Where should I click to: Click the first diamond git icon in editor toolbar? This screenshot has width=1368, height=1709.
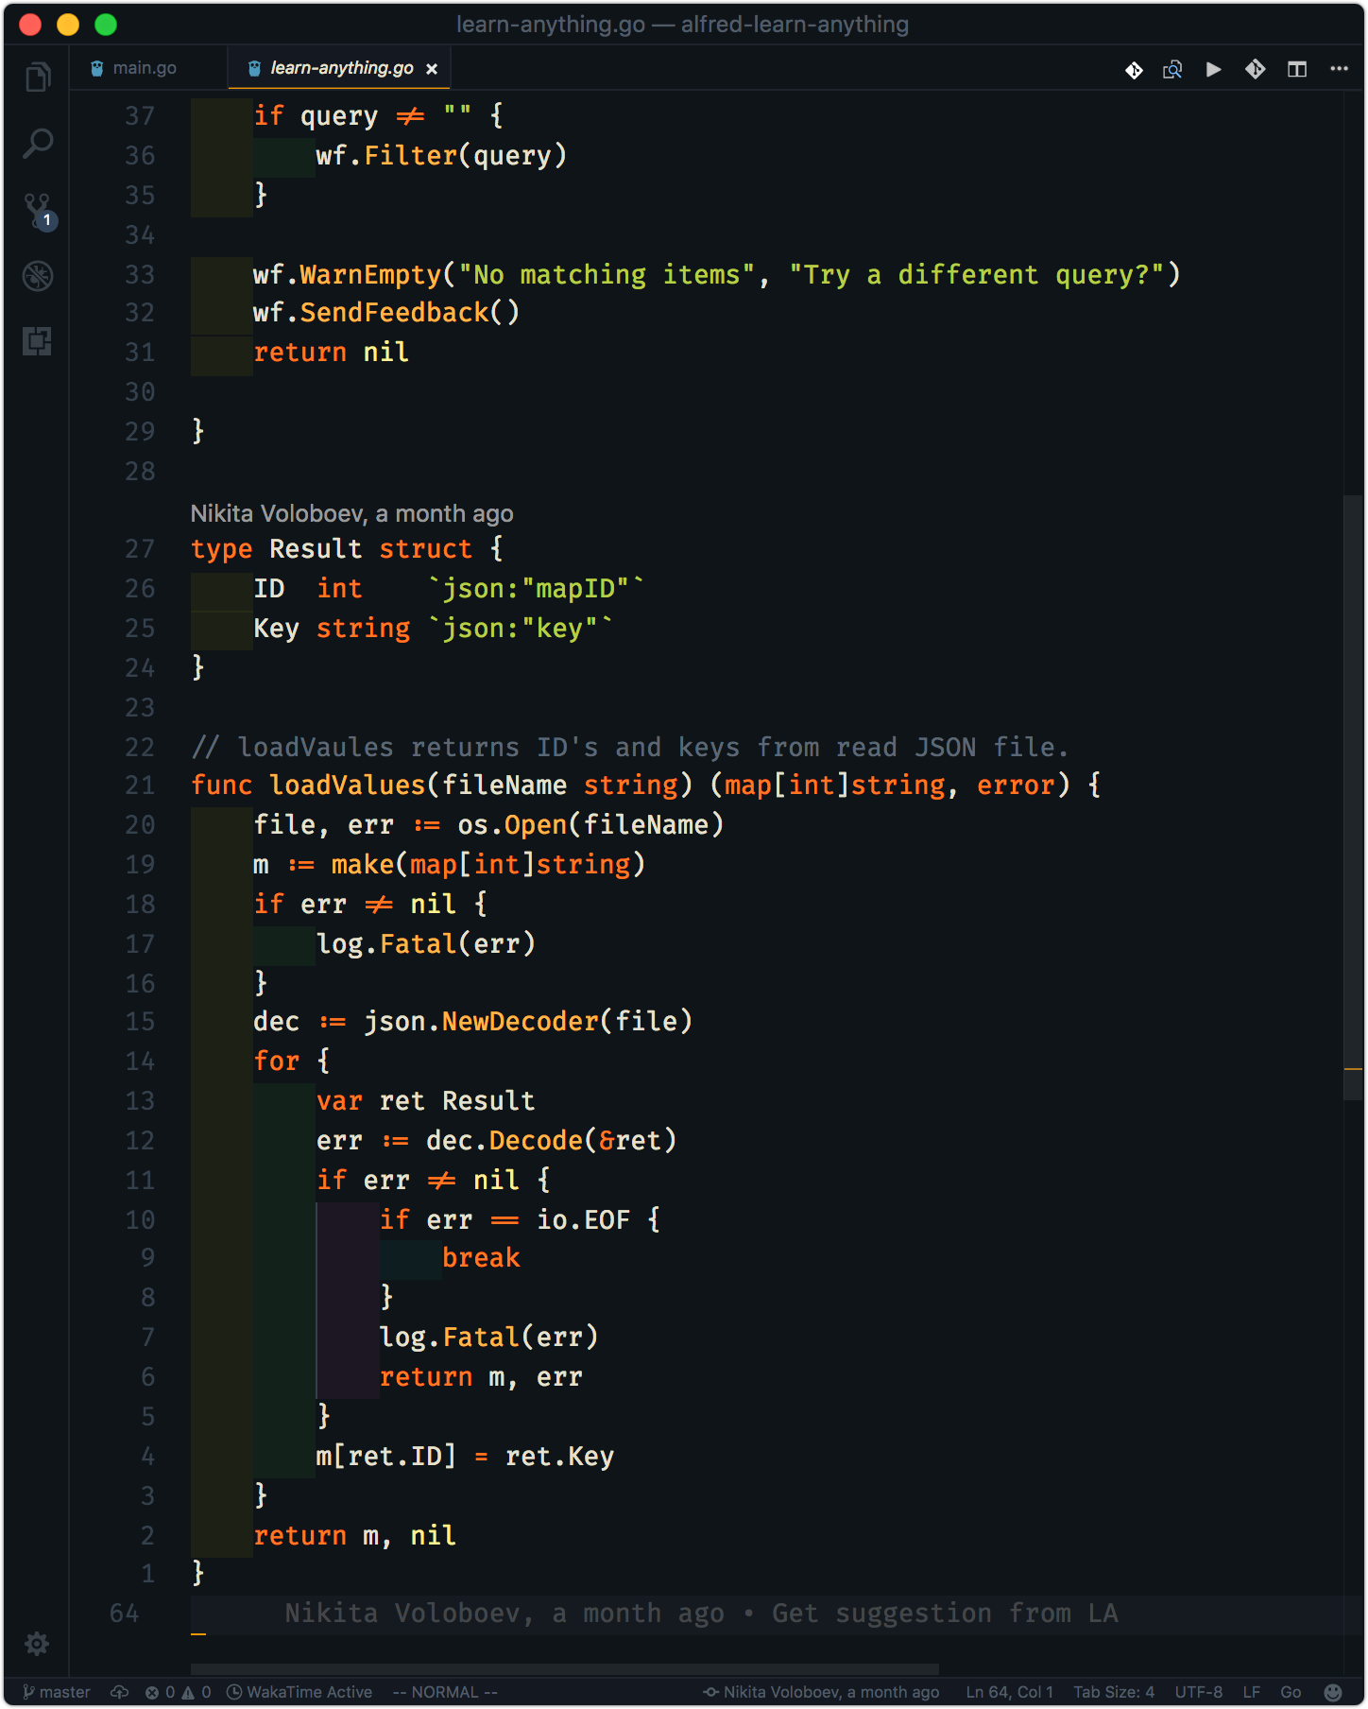click(1134, 69)
